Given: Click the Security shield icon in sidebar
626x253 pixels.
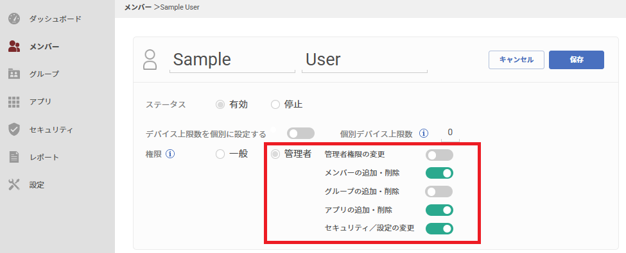Looking at the screenshot, I should 14,129.
